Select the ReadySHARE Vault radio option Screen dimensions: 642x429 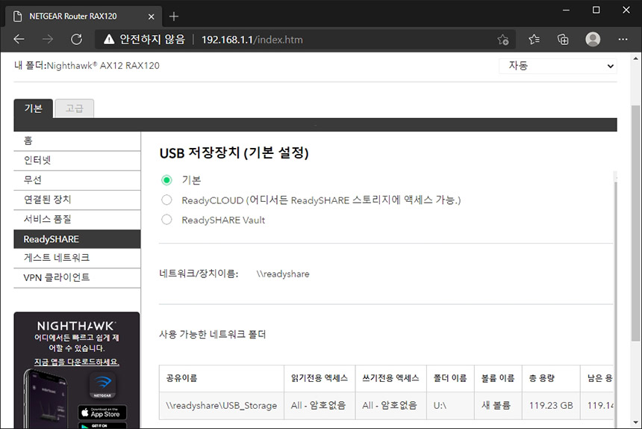(166, 220)
